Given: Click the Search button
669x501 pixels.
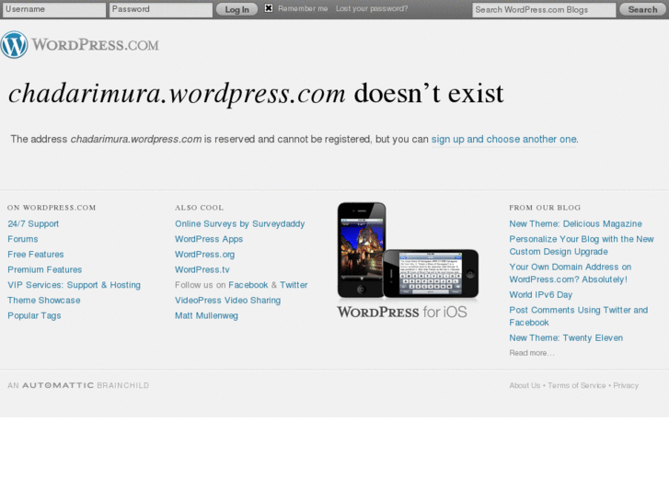Looking at the screenshot, I should tap(642, 9).
